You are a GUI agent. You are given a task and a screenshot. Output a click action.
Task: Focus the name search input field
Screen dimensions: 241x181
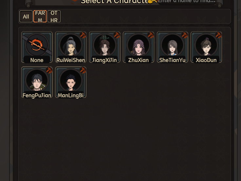click(x=187, y=2)
